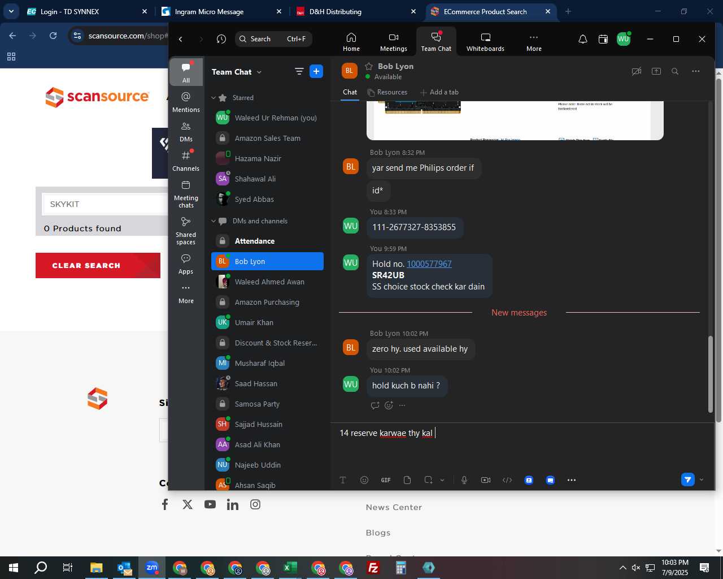
Task: Attach a file to message
Action: pyautogui.click(x=407, y=480)
